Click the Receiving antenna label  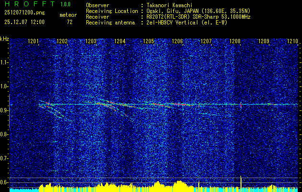[x=110, y=23]
